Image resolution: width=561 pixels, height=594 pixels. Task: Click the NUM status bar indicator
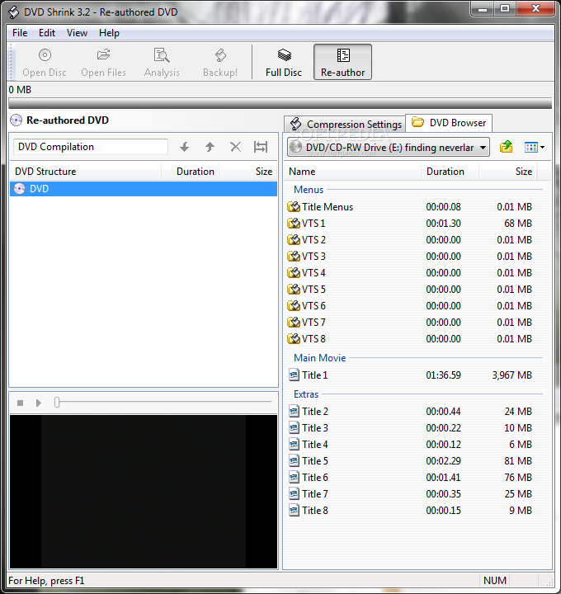click(x=495, y=580)
